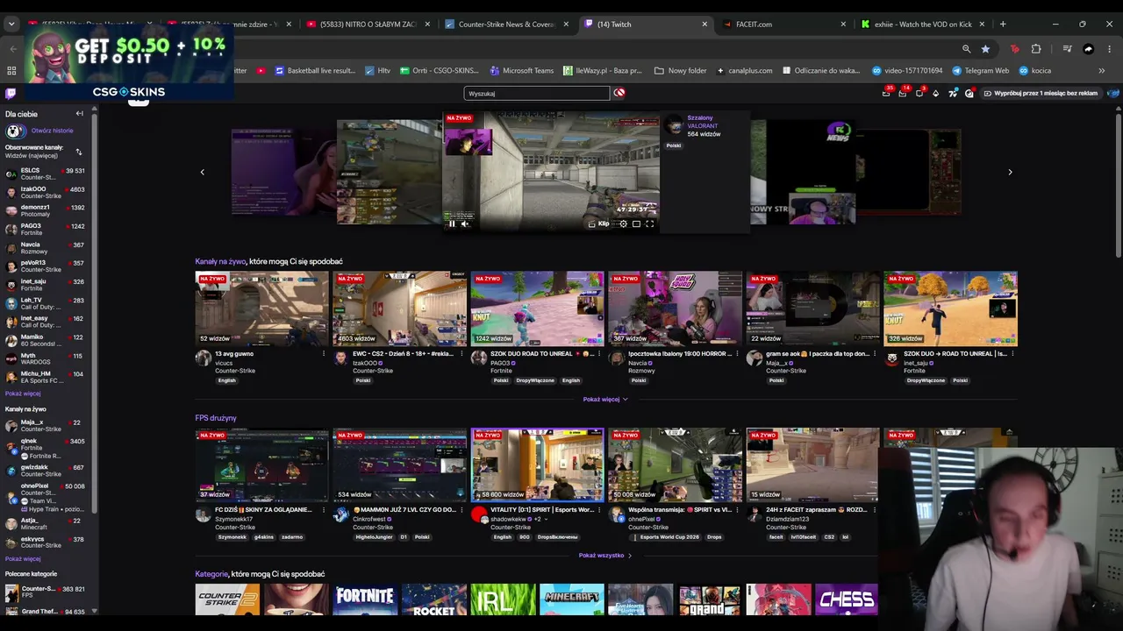
Task: Switch to the FACEIT.com tab
Action: pos(785,25)
